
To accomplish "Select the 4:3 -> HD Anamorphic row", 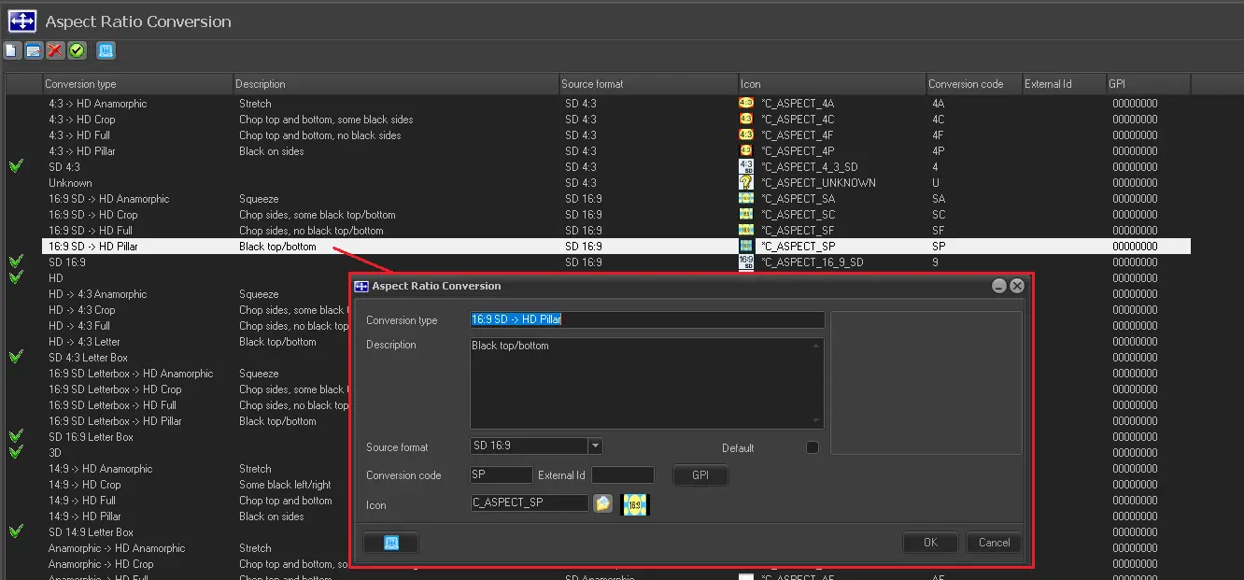I will 98,104.
